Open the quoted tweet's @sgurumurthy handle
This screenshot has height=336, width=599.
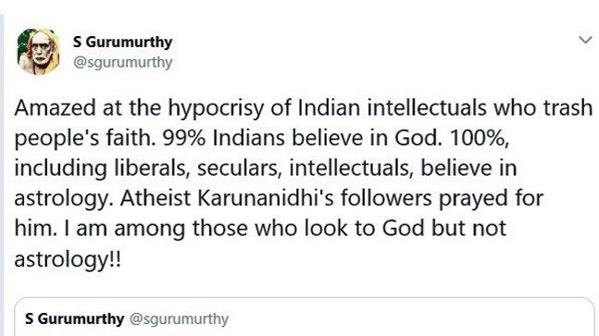click(x=180, y=319)
